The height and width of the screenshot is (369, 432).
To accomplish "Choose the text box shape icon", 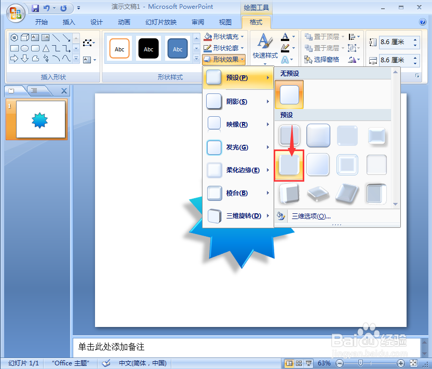I will tap(35, 37).
